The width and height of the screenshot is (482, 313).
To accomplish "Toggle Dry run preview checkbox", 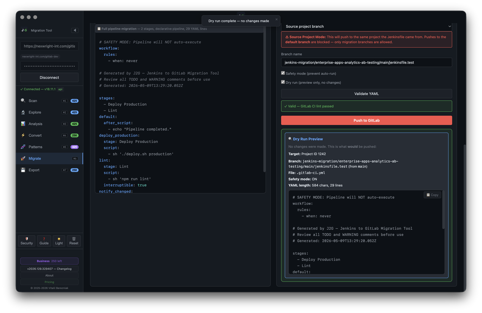I will (x=283, y=82).
